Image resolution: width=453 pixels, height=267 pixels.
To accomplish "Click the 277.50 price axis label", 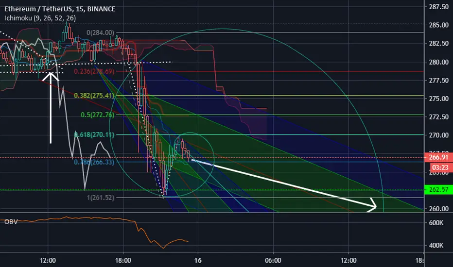I will pyautogui.click(x=438, y=80).
